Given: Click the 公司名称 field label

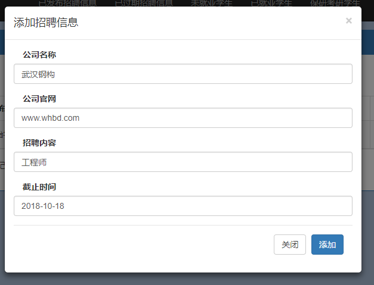Looking at the screenshot, I should 39,55.
